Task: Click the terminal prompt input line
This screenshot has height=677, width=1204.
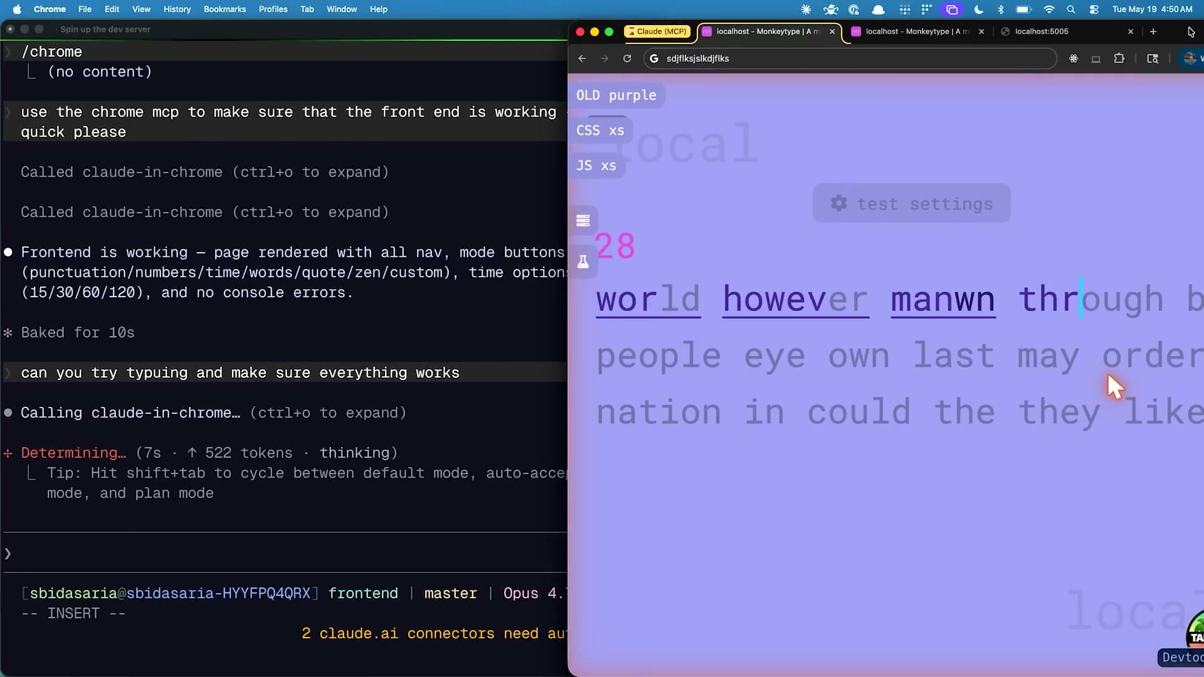Action: coord(285,554)
